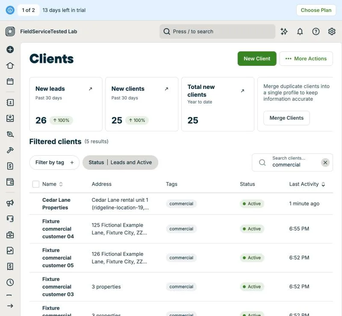Click the '1 of 2' trial step pill
This screenshot has width=342, height=316.
pos(28,10)
